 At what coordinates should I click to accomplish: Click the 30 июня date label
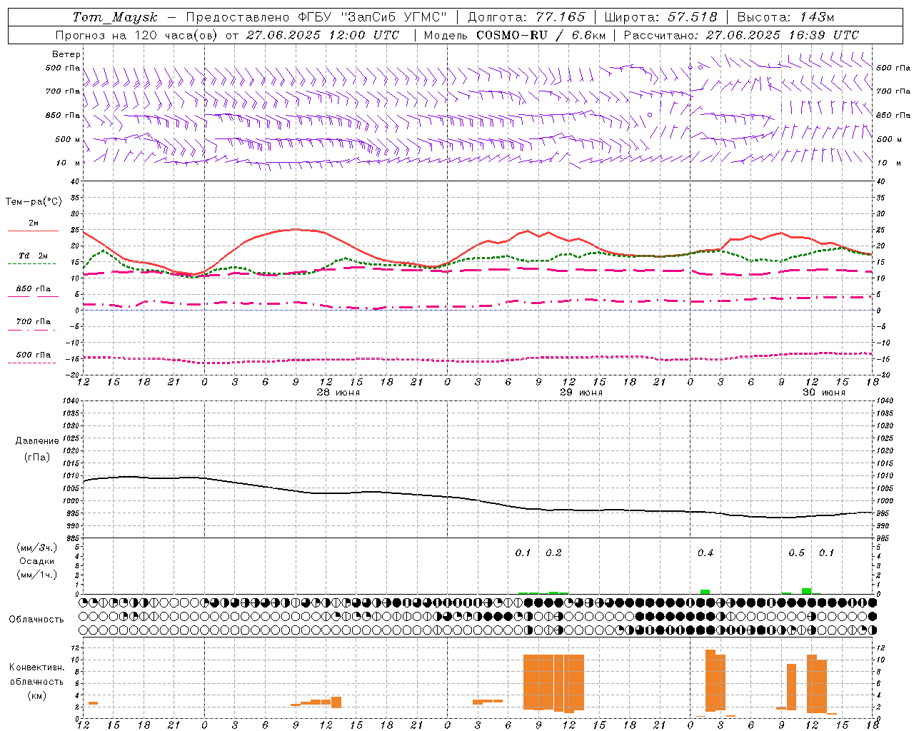[824, 393]
